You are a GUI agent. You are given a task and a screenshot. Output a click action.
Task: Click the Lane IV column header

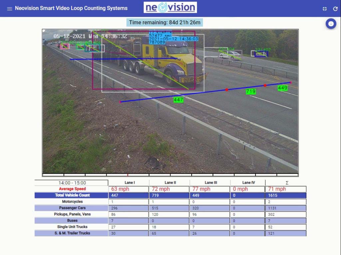pyautogui.click(x=248, y=183)
